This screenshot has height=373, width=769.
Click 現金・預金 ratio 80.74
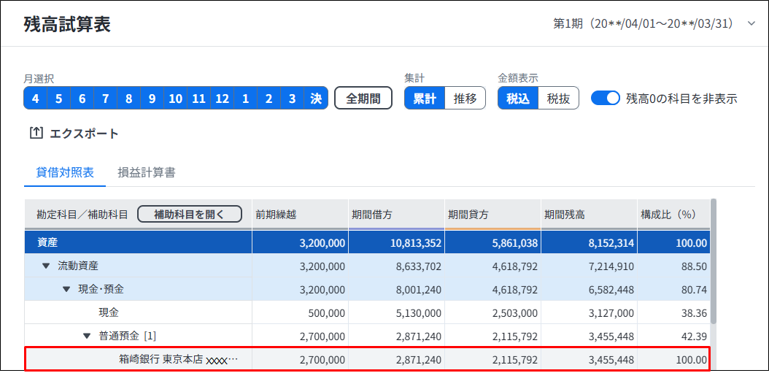tap(695, 290)
